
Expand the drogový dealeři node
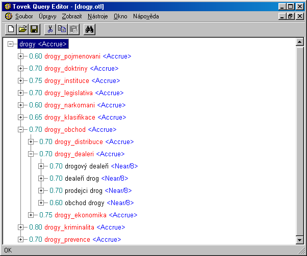[41, 166]
